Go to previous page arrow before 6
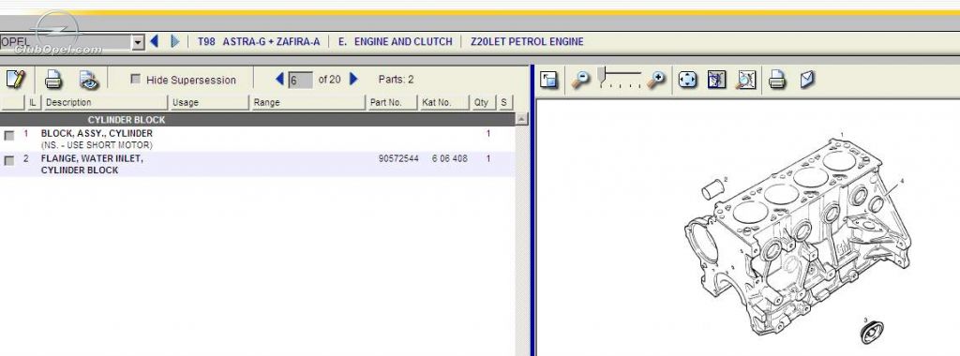 [279, 79]
